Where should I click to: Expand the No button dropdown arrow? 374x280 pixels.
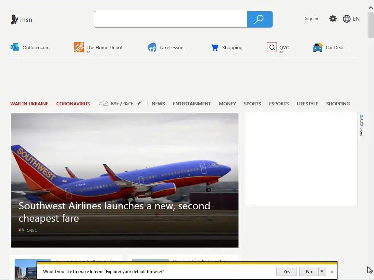(322, 271)
